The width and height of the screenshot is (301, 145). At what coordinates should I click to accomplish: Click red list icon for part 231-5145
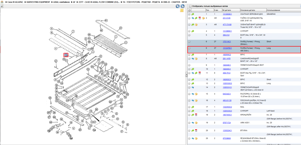coord(200,18)
